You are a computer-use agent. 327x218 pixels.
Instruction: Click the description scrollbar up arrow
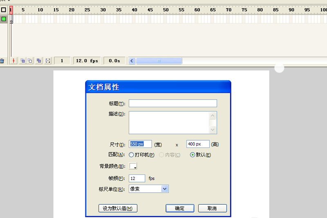(213, 116)
